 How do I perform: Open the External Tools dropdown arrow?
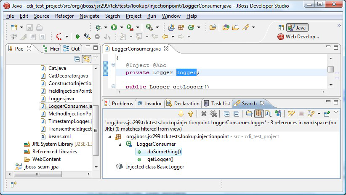point(138,27)
